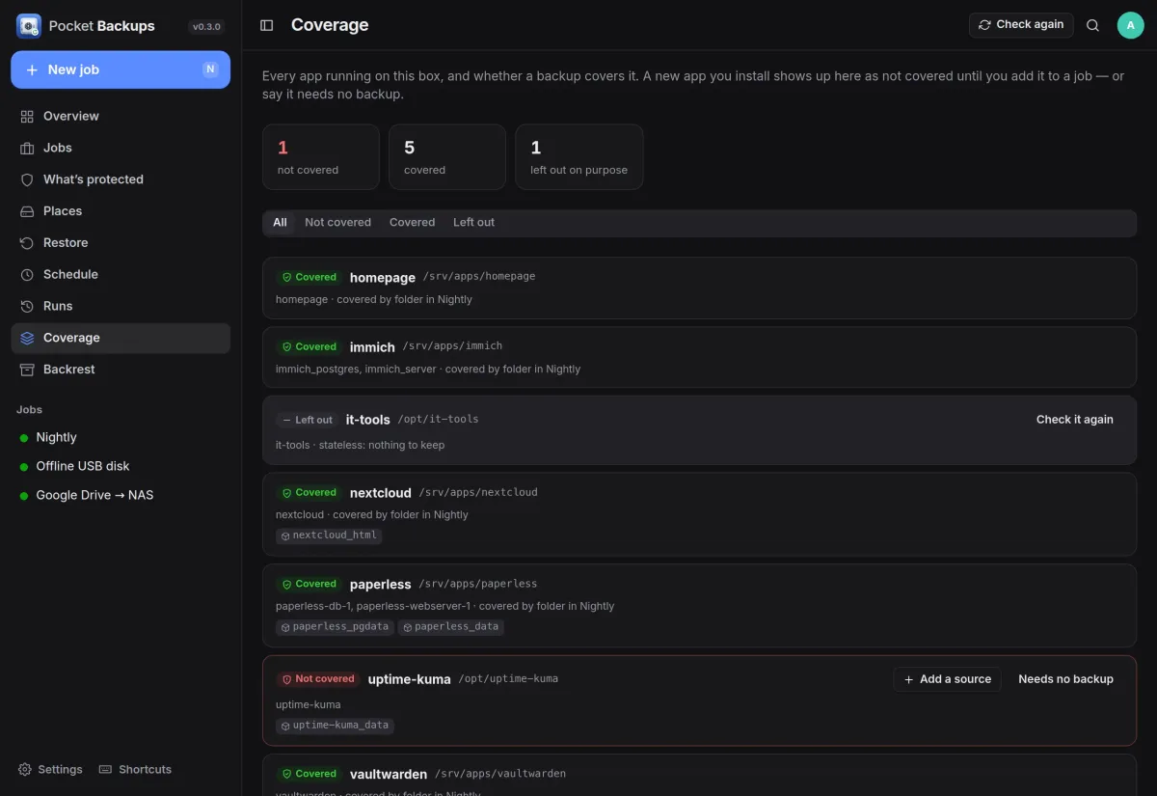
Task: Create a New job
Action: (x=121, y=69)
